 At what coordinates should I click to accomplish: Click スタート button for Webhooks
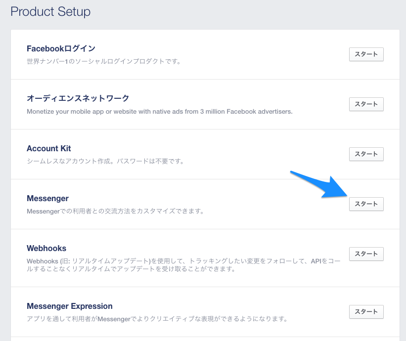pos(366,254)
